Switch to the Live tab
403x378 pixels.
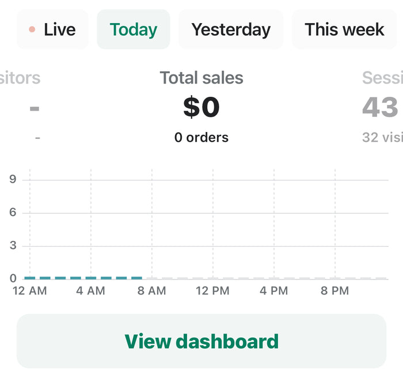pos(52,29)
